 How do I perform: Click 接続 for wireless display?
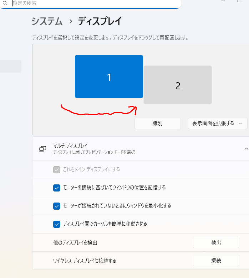click(x=216, y=261)
